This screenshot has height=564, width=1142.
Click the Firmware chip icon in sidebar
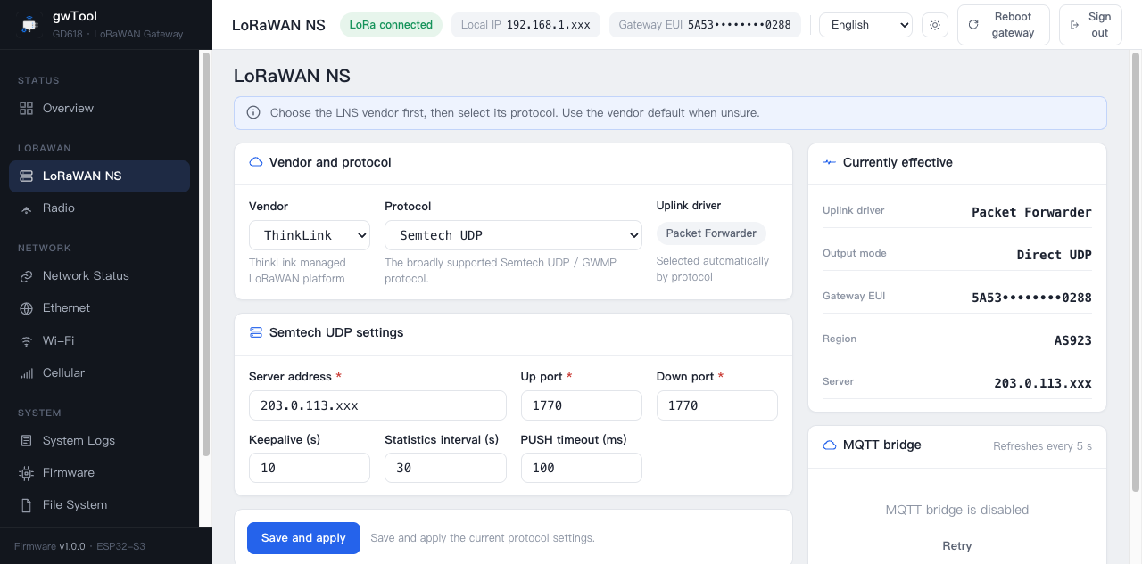[x=26, y=472]
